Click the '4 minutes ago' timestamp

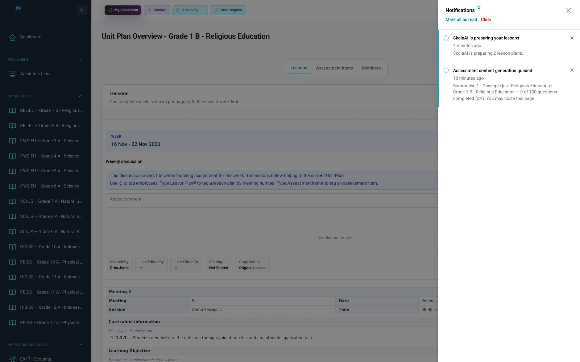[x=467, y=46]
